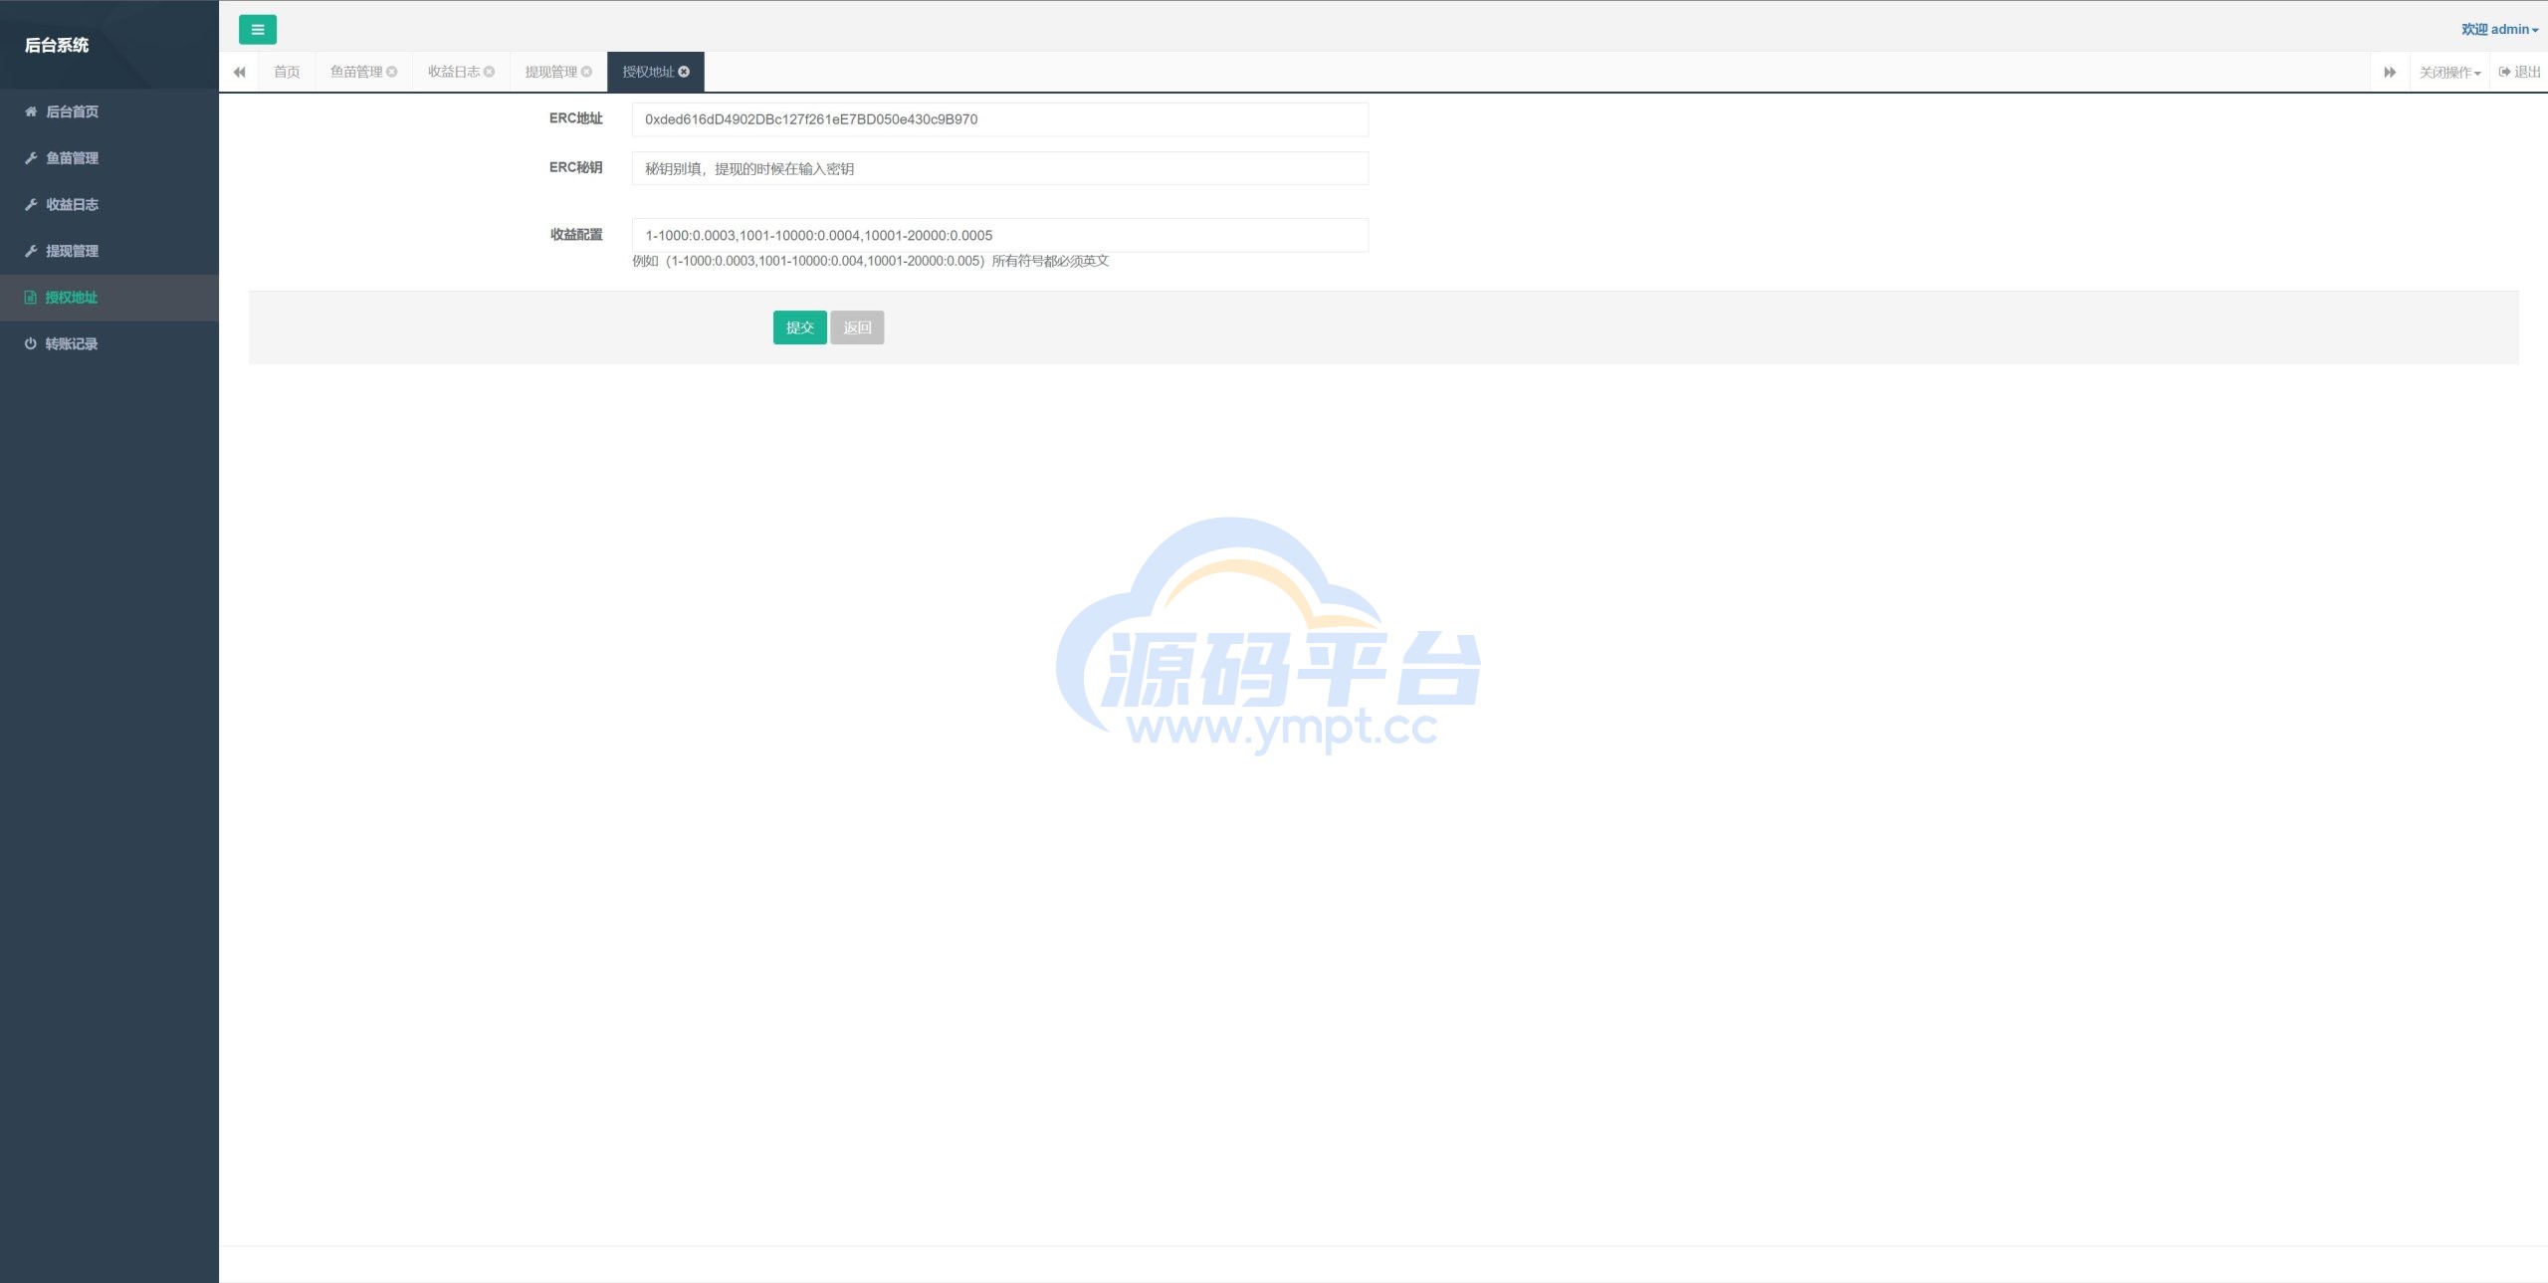Click the wrench icon beside 鱼苗管理
Viewport: 2548px width, 1283px height.
[x=31, y=158]
